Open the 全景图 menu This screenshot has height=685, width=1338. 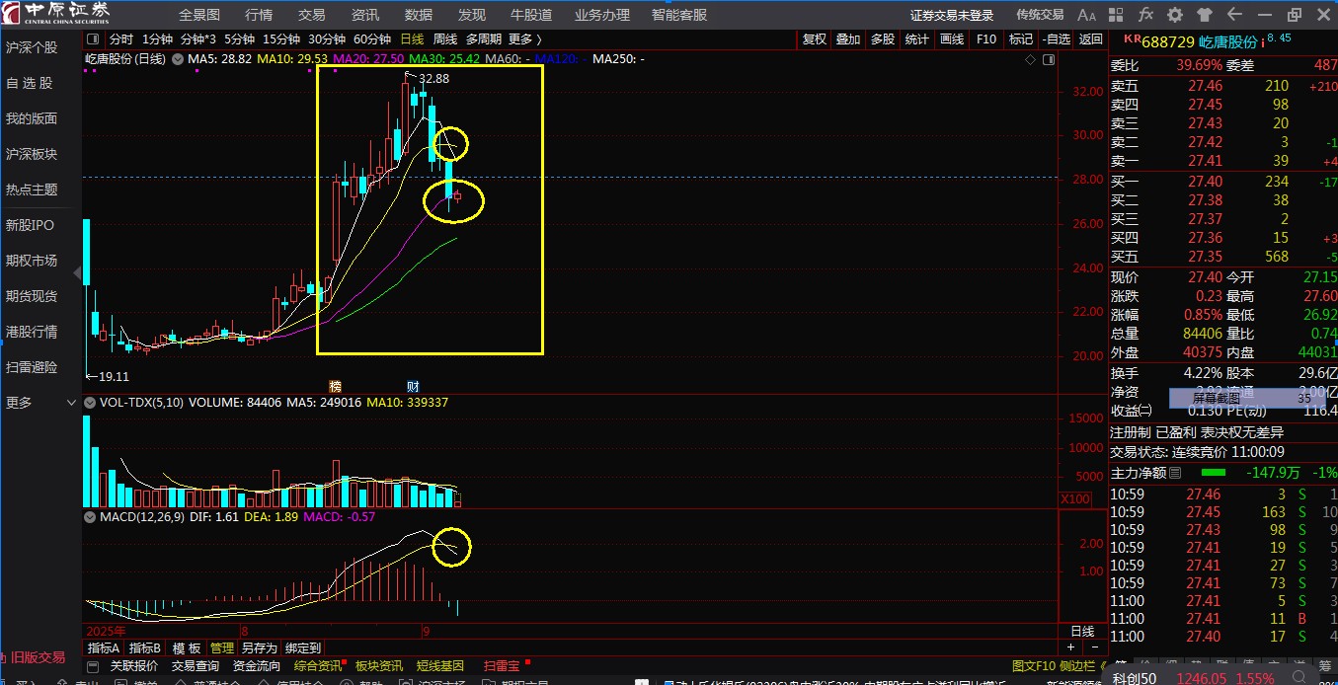click(x=199, y=15)
